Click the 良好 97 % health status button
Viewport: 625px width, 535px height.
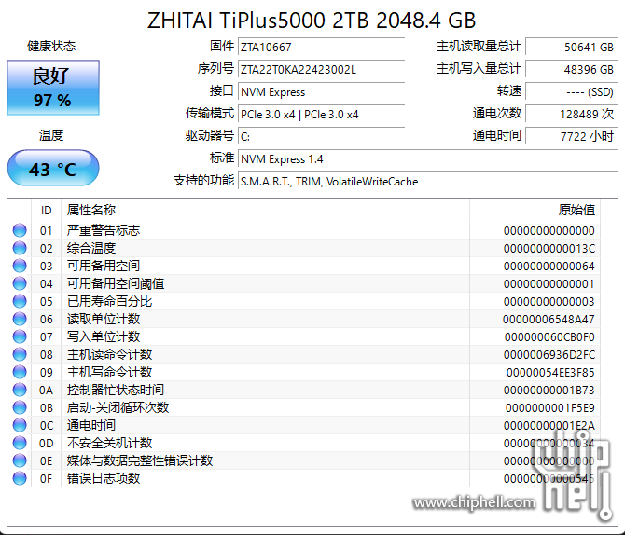[x=53, y=88]
